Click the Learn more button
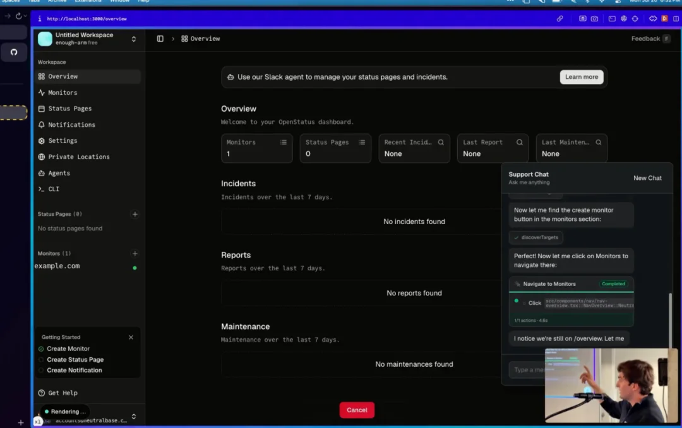Screen dimensions: 682x428 581,77
